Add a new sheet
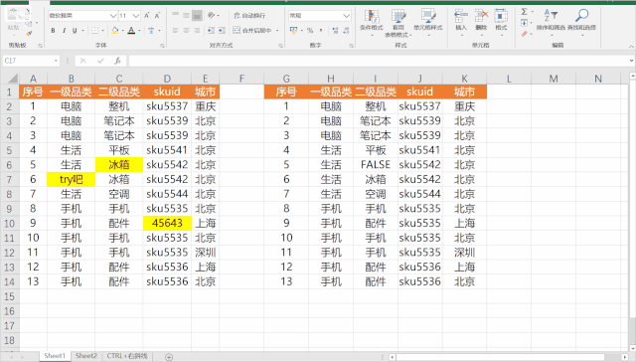The image size is (636, 362). pyautogui.click(x=169, y=357)
